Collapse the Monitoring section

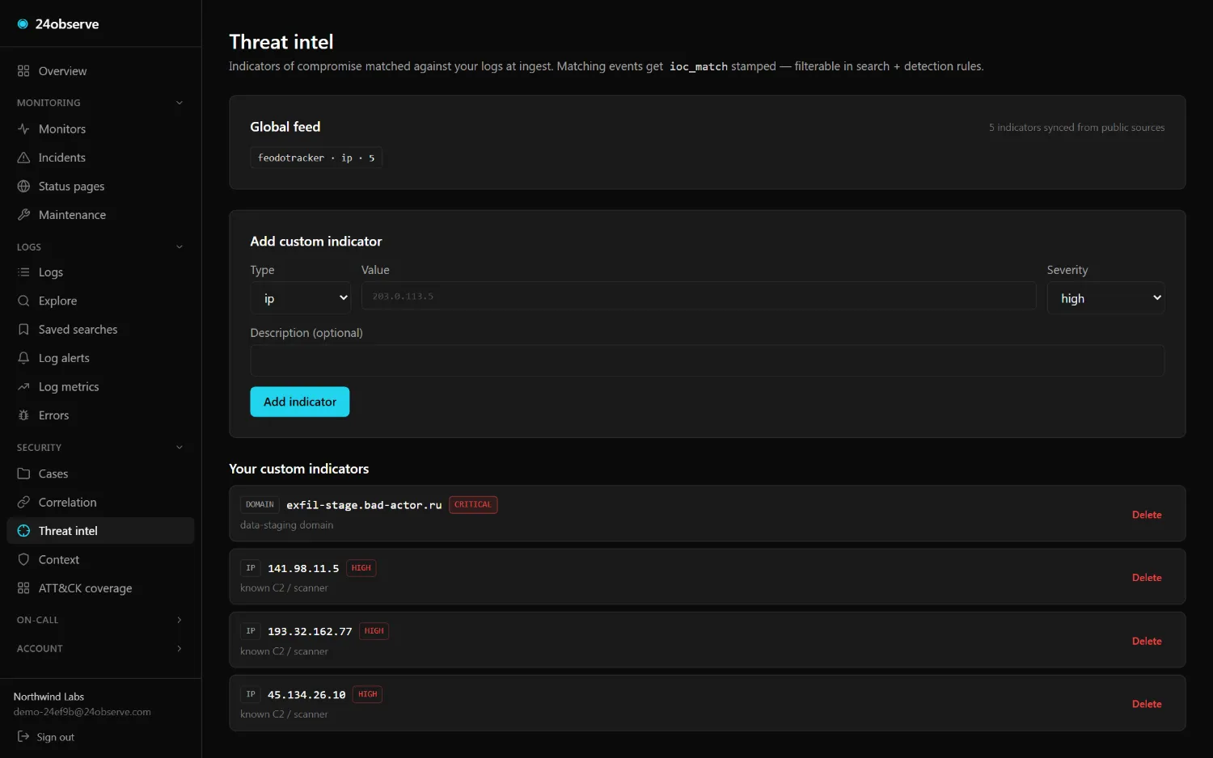point(180,103)
